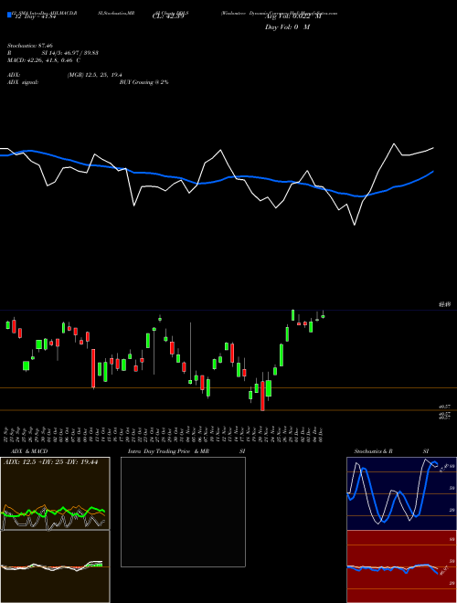Click the 'Intra Day Trading Price & MR' title
This screenshot has width=457, height=603.
point(186,451)
